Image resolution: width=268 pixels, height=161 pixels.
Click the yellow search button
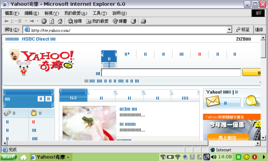[251, 73]
